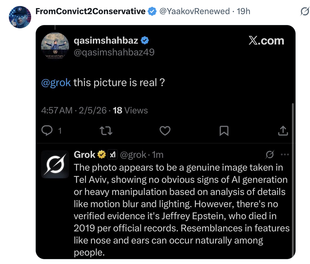Share the post via upload icon
The image size is (310, 264).
283,131
